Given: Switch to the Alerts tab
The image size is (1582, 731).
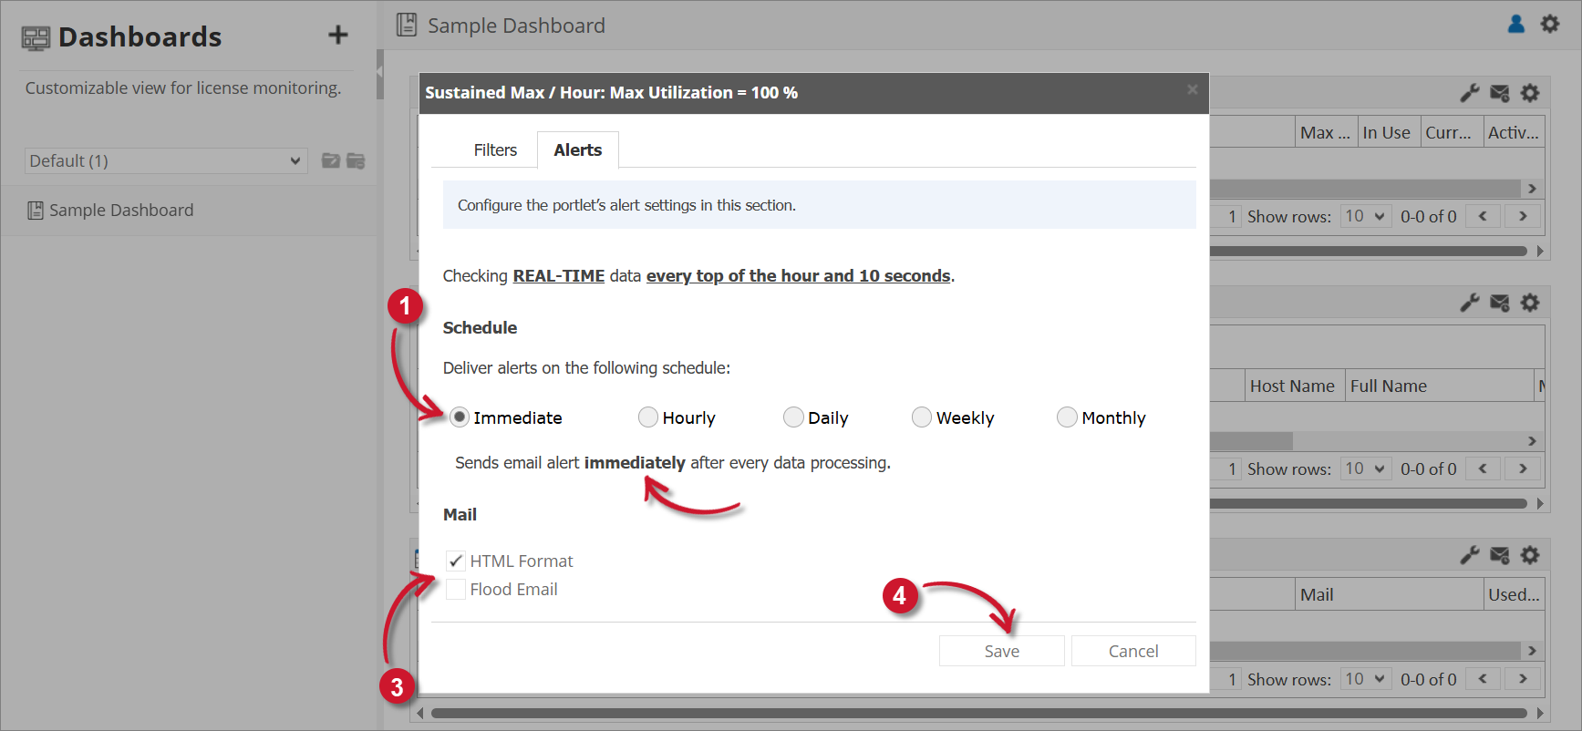Looking at the screenshot, I should coord(578,150).
